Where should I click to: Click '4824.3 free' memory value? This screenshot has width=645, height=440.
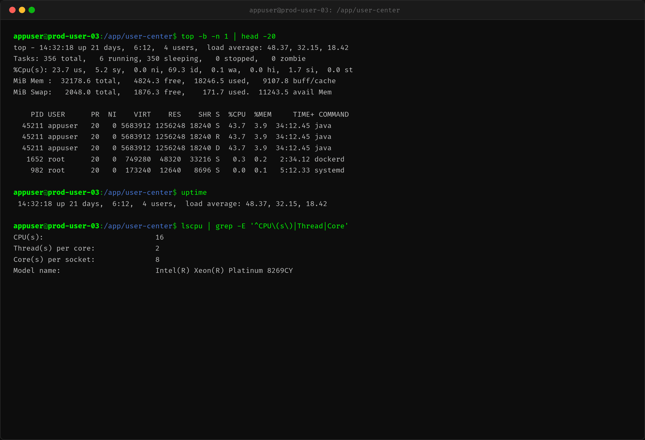[x=157, y=81]
